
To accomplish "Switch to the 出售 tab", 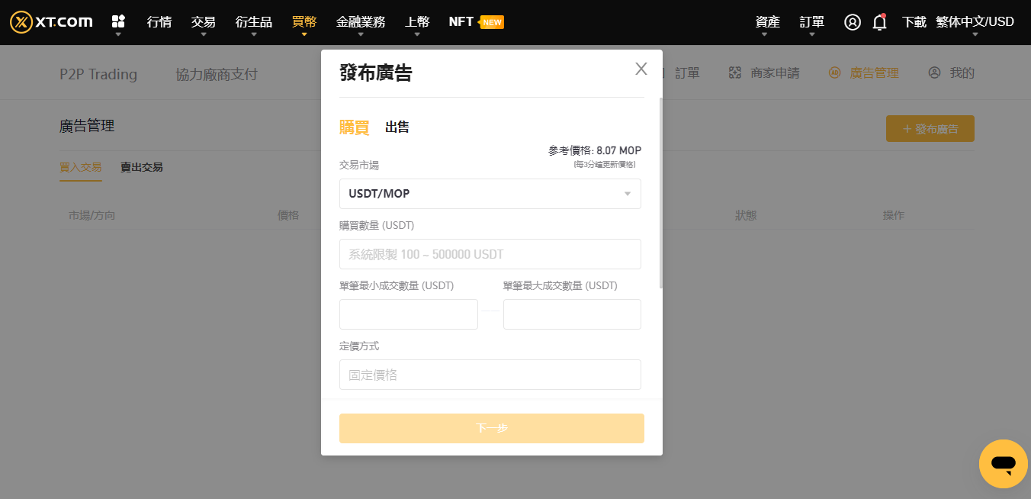I will coord(397,127).
